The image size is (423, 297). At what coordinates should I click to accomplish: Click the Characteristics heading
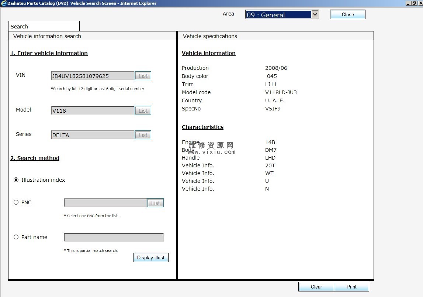click(202, 127)
